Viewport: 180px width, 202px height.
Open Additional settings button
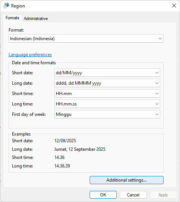pos(126,180)
